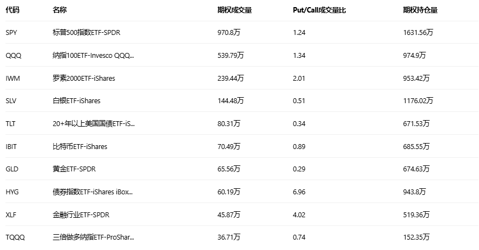Image resolution: width=479 pixels, height=250 pixels.
Task: Click the 539.79万 volume cell
Action: tap(230, 55)
